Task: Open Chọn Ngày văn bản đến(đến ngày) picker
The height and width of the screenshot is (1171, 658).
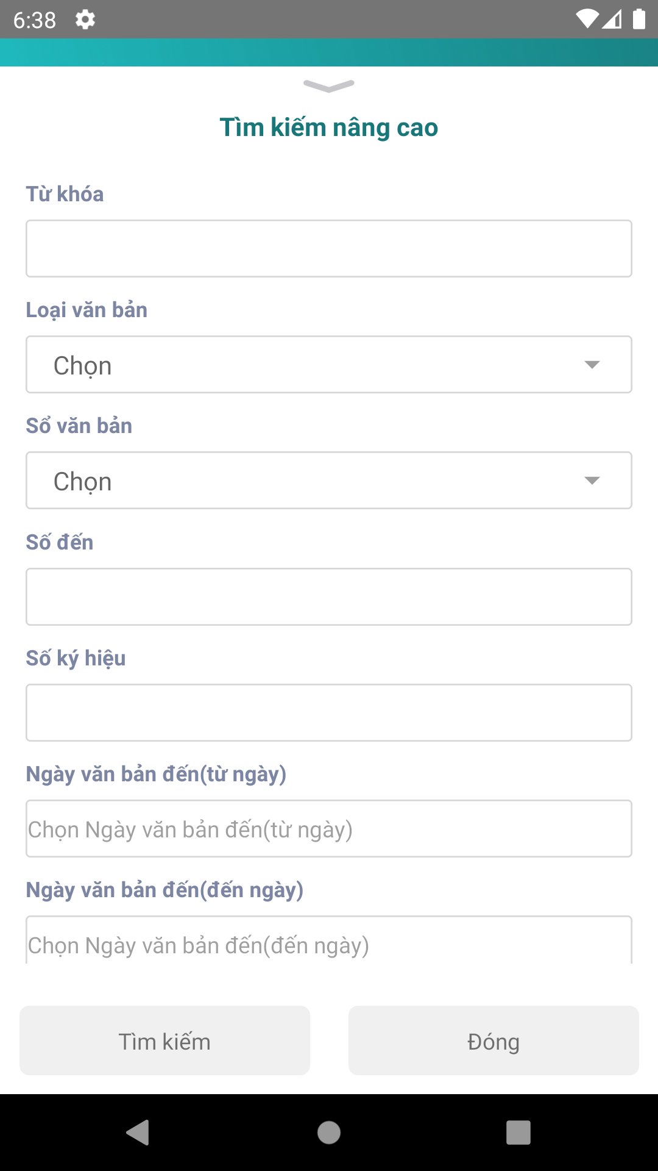Action: 329,944
